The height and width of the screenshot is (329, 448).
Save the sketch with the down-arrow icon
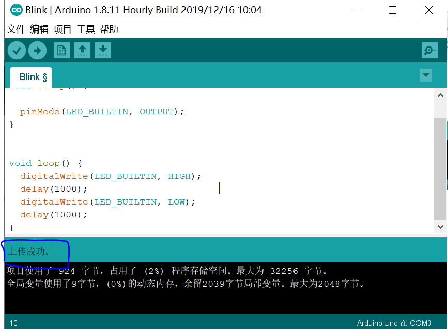103,51
